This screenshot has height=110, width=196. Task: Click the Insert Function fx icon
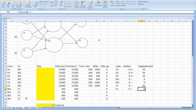point(27,12)
